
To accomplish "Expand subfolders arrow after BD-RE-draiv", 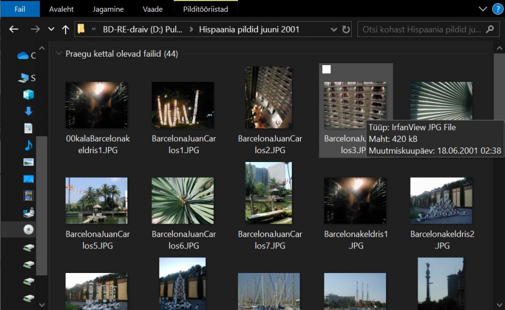I will click(191, 29).
